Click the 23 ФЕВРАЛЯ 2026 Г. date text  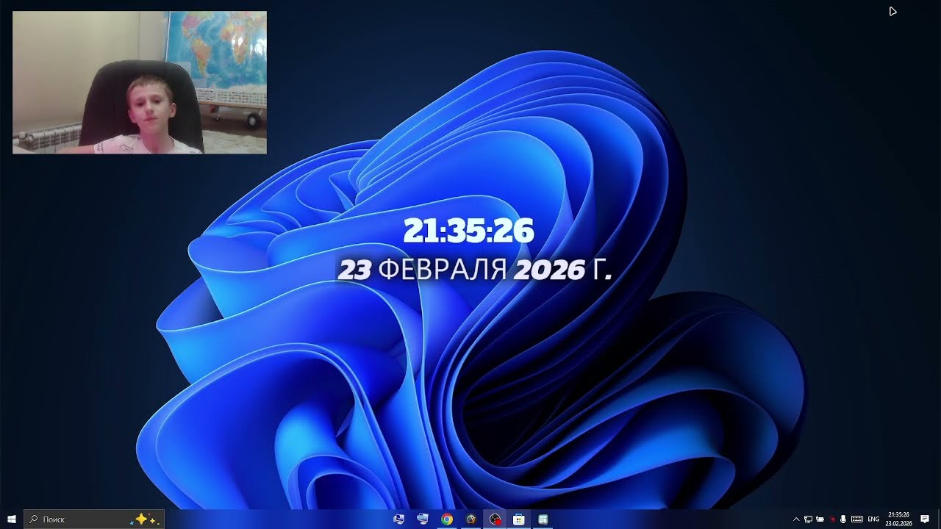pos(475,270)
